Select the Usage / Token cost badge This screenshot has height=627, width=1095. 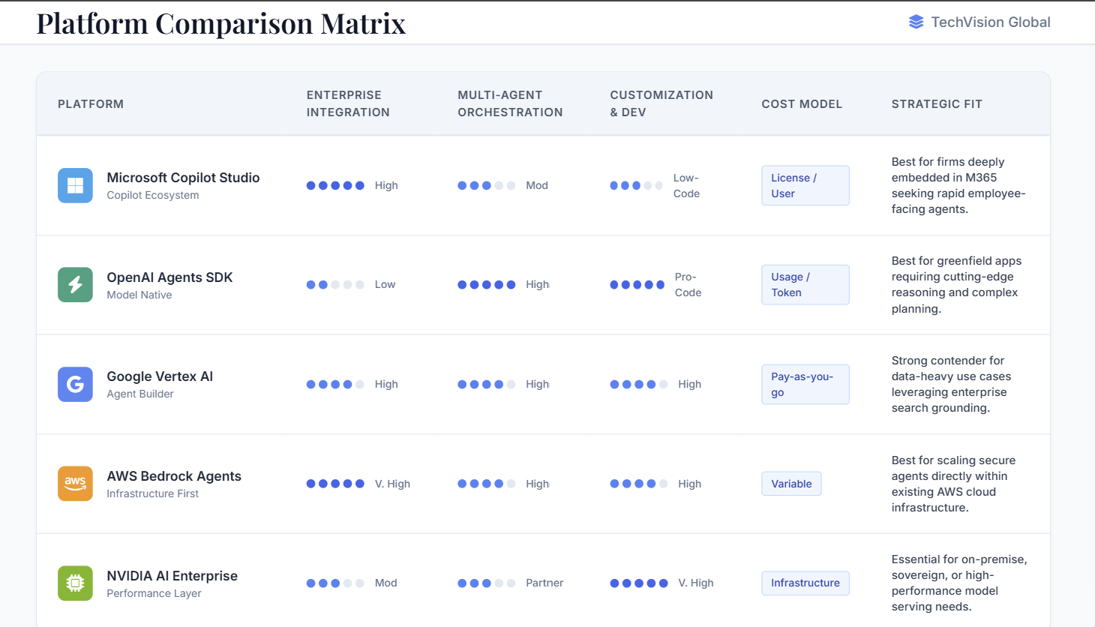[x=805, y=285]
